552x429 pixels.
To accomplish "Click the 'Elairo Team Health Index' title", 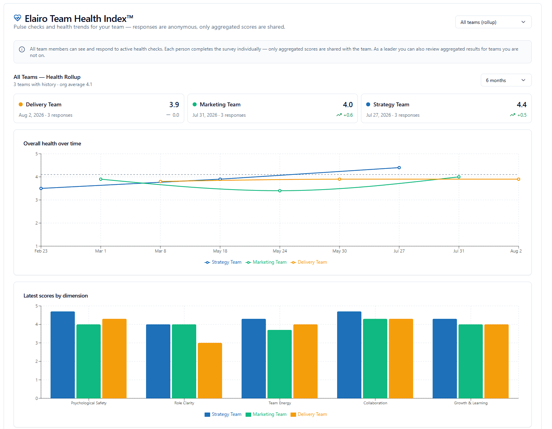I will [79, 19].
